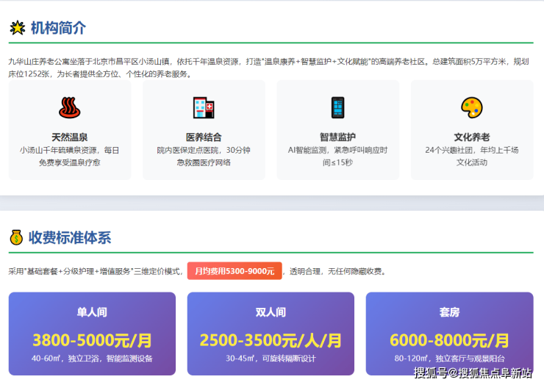This screenshot has width=544, height=385.
Task: Click the 天然温泉 feature title
Action: point(70,137)
